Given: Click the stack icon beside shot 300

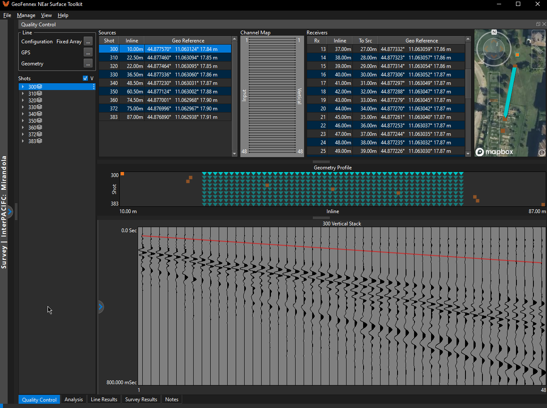Looking at the screenshot, I should pyautogui.click(x=39, y=87).
